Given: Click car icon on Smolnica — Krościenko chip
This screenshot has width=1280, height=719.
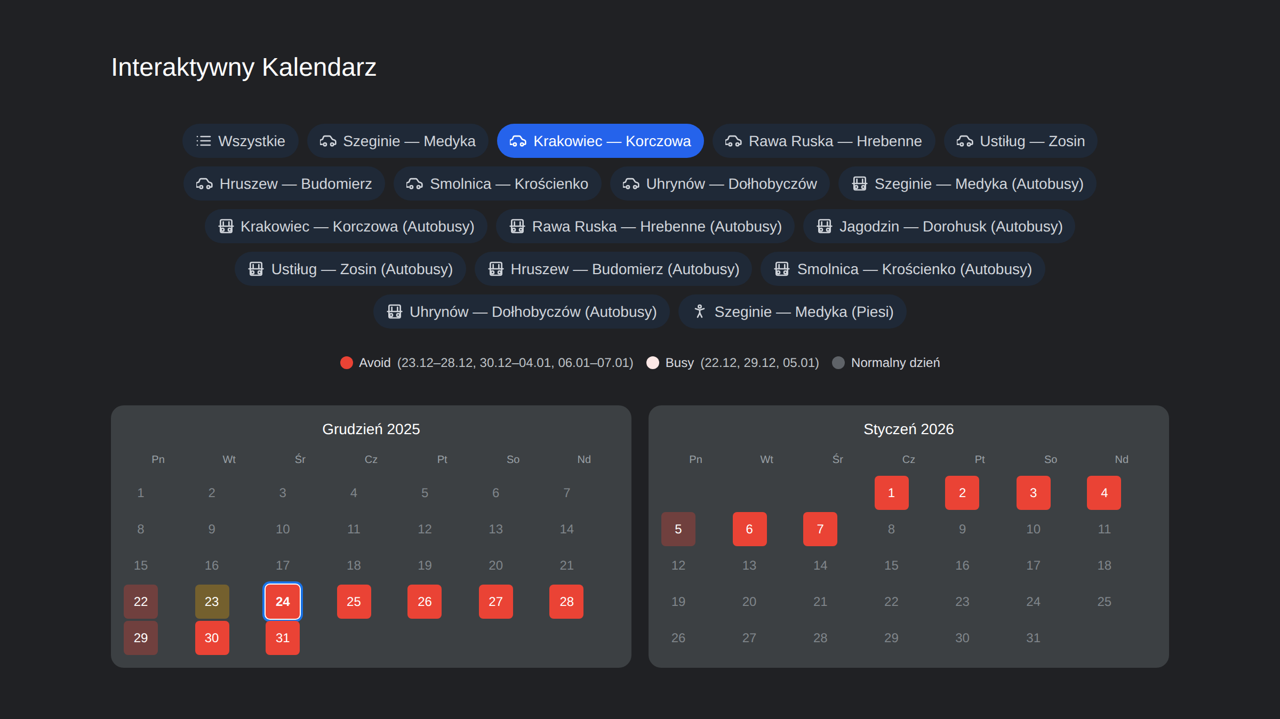Looking at the screenshot, I should click(414, 183).
